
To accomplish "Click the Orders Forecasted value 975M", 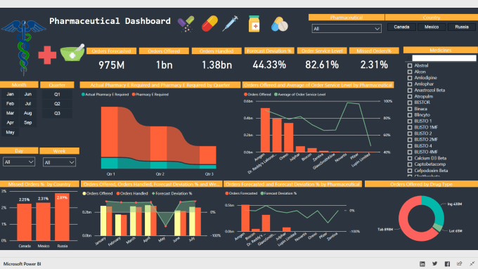I will 112,65.
